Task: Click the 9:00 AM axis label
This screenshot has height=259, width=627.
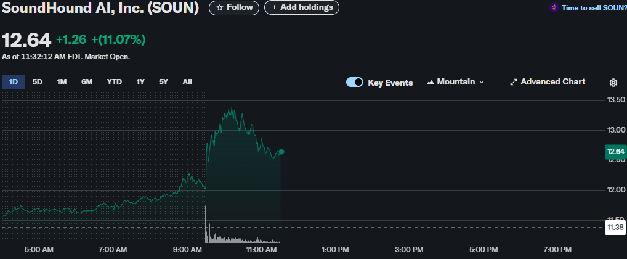Action: [x=187, y=250]
